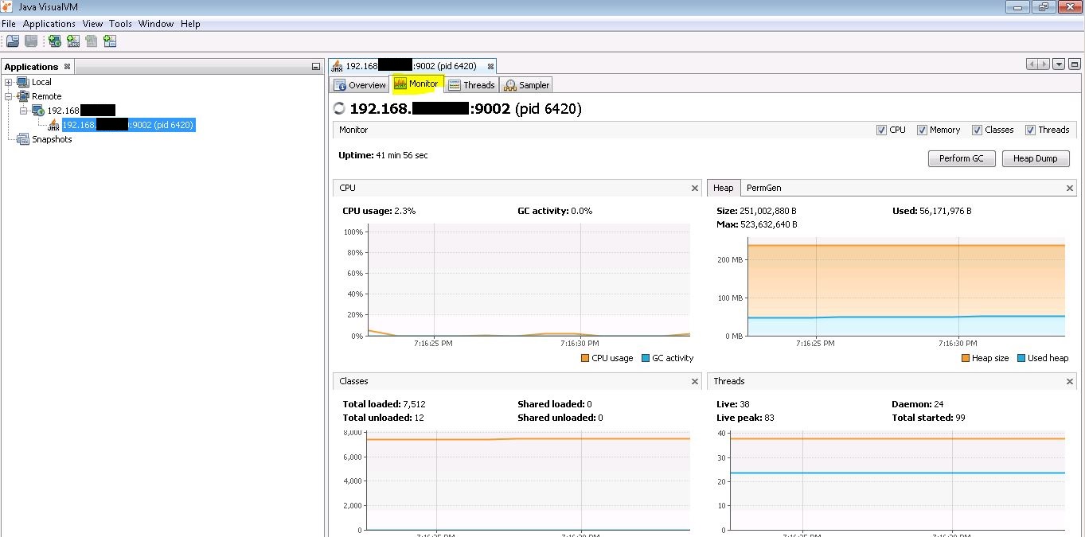Click the remote host icon next to 192.168 entry

pos(37,110)
